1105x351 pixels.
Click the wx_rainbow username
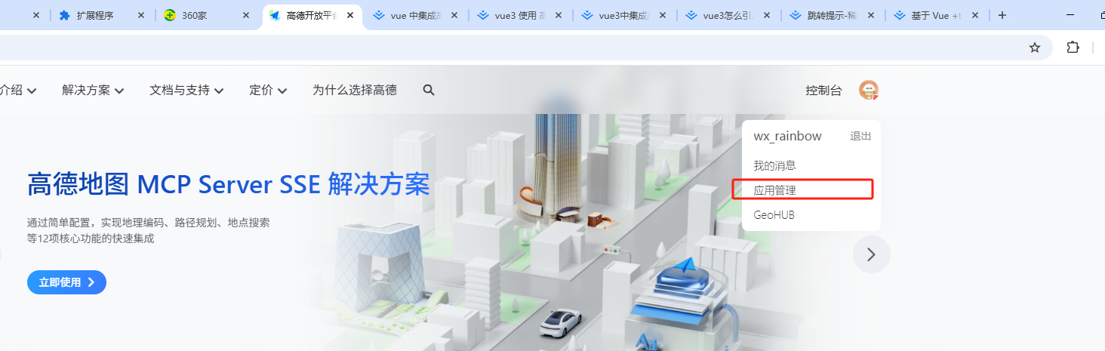point(787,136)
